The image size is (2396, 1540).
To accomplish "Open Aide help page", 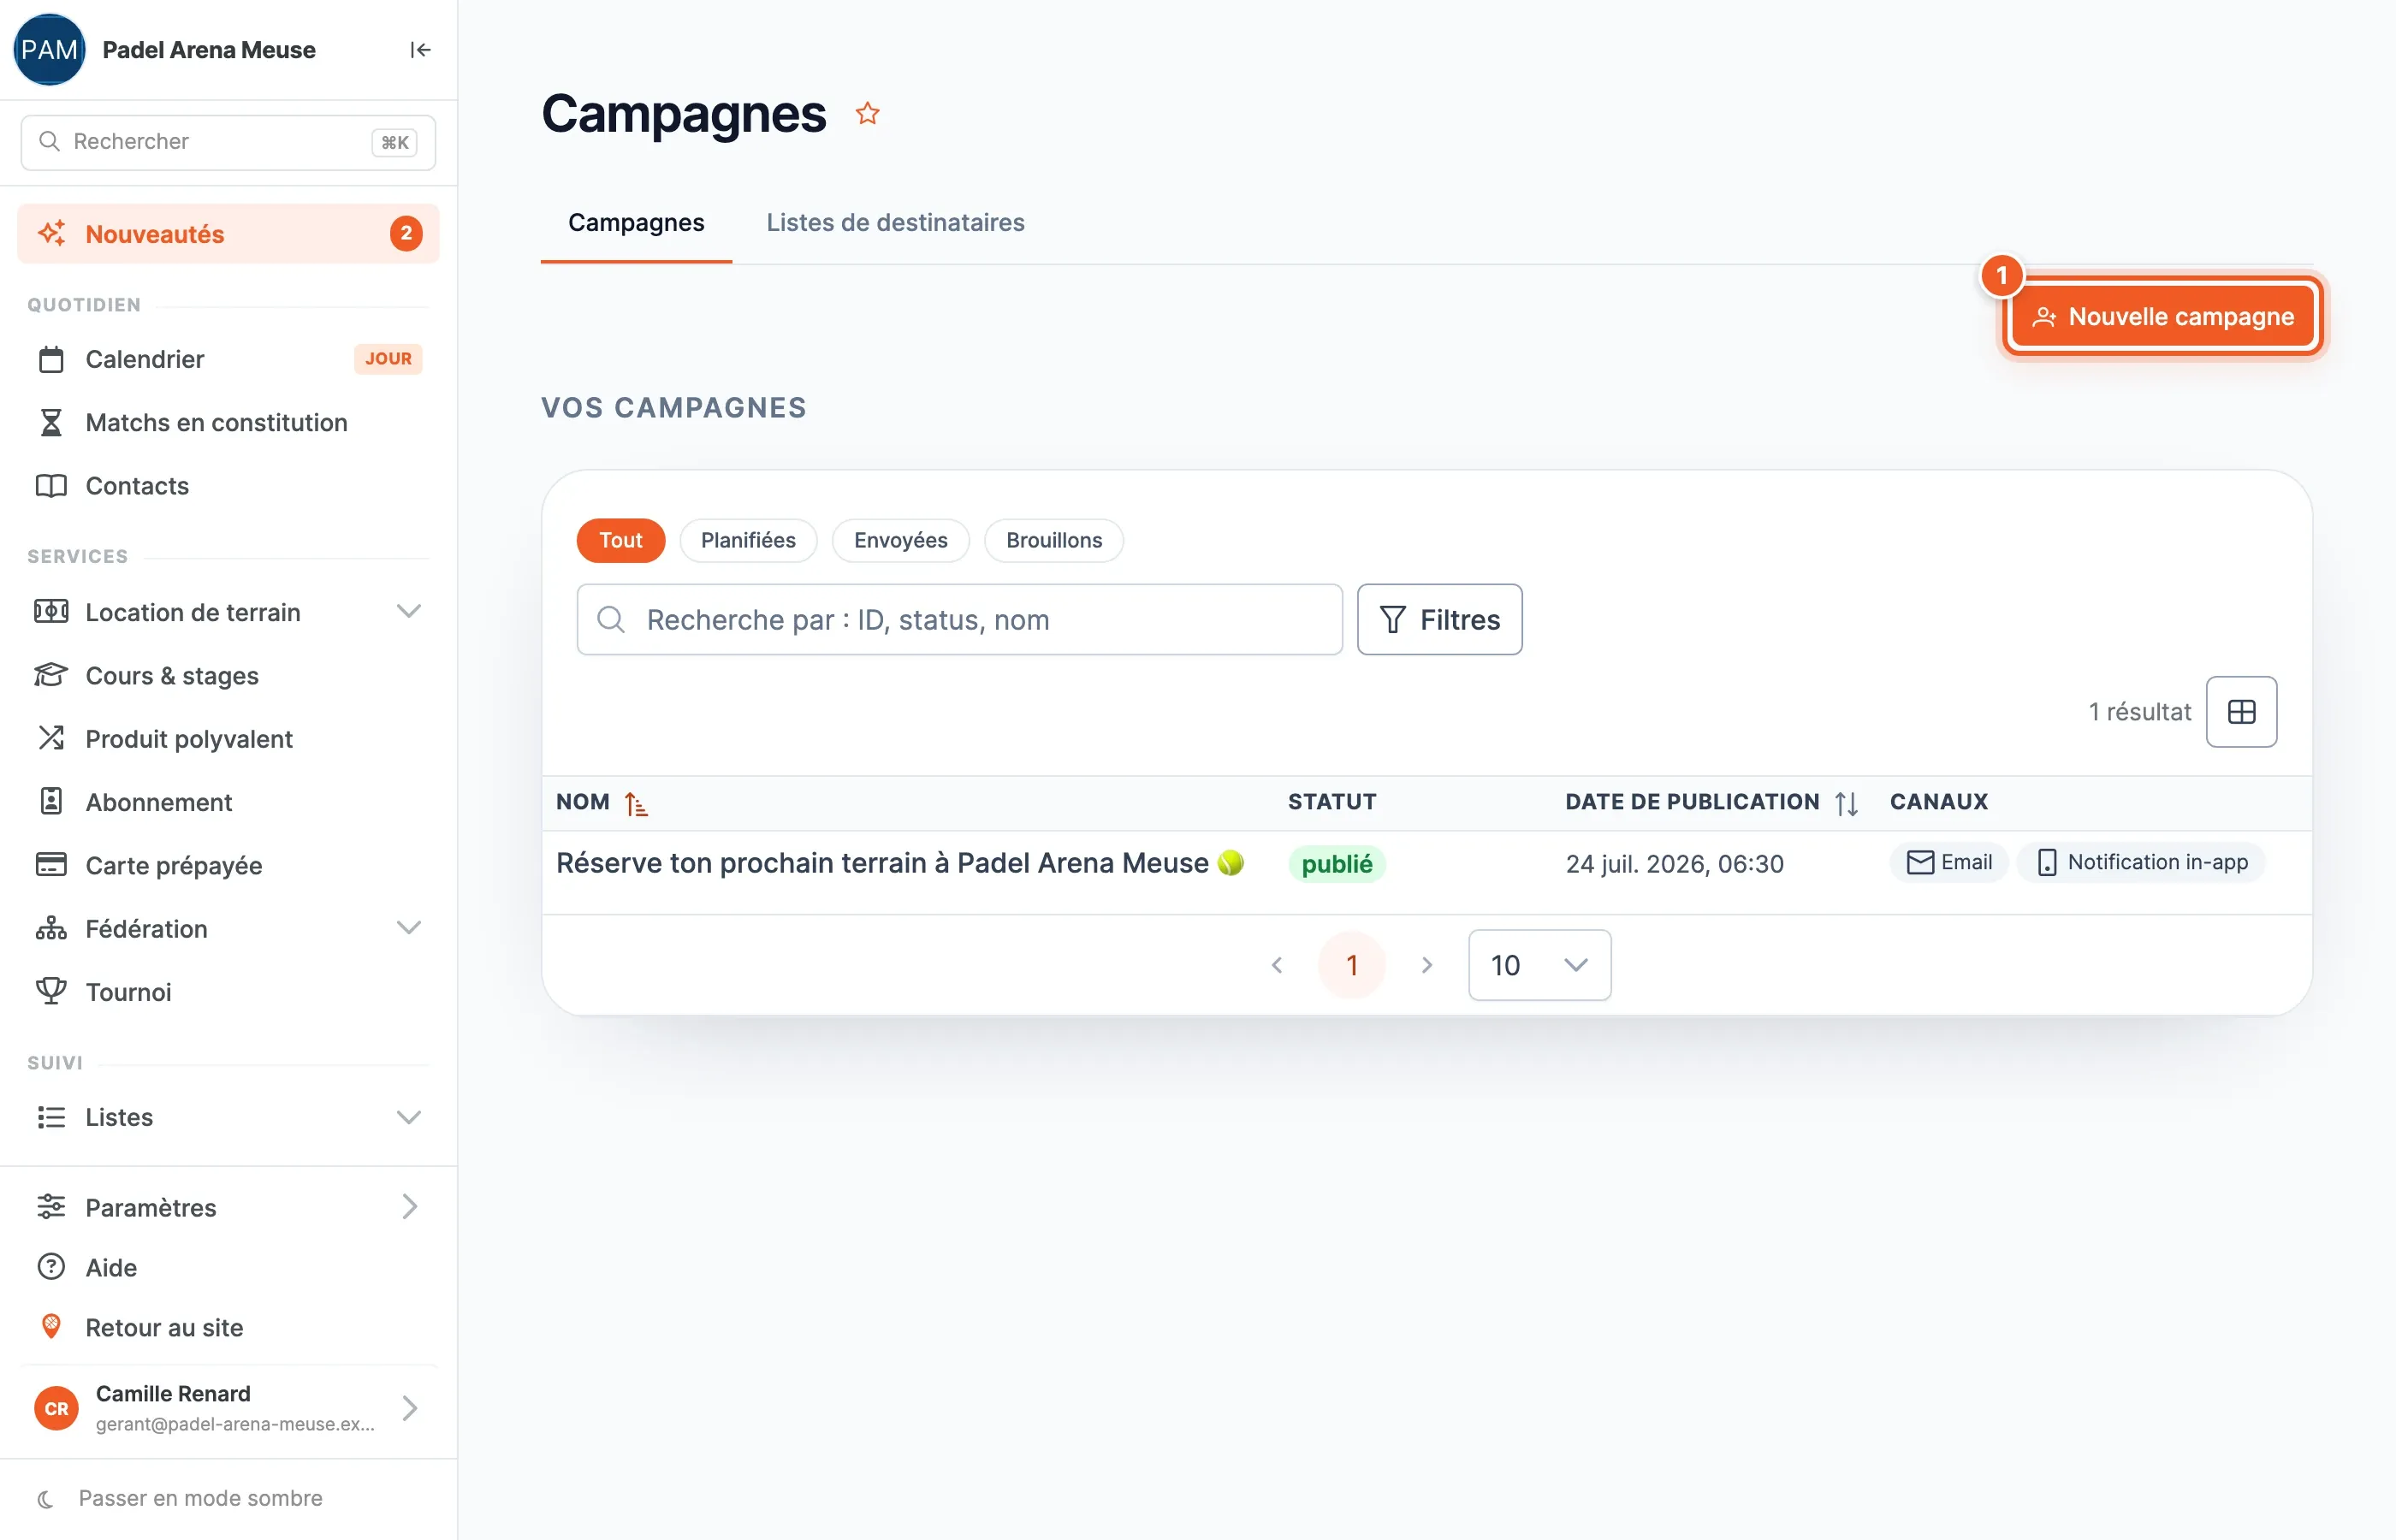I will [228, 1267].
